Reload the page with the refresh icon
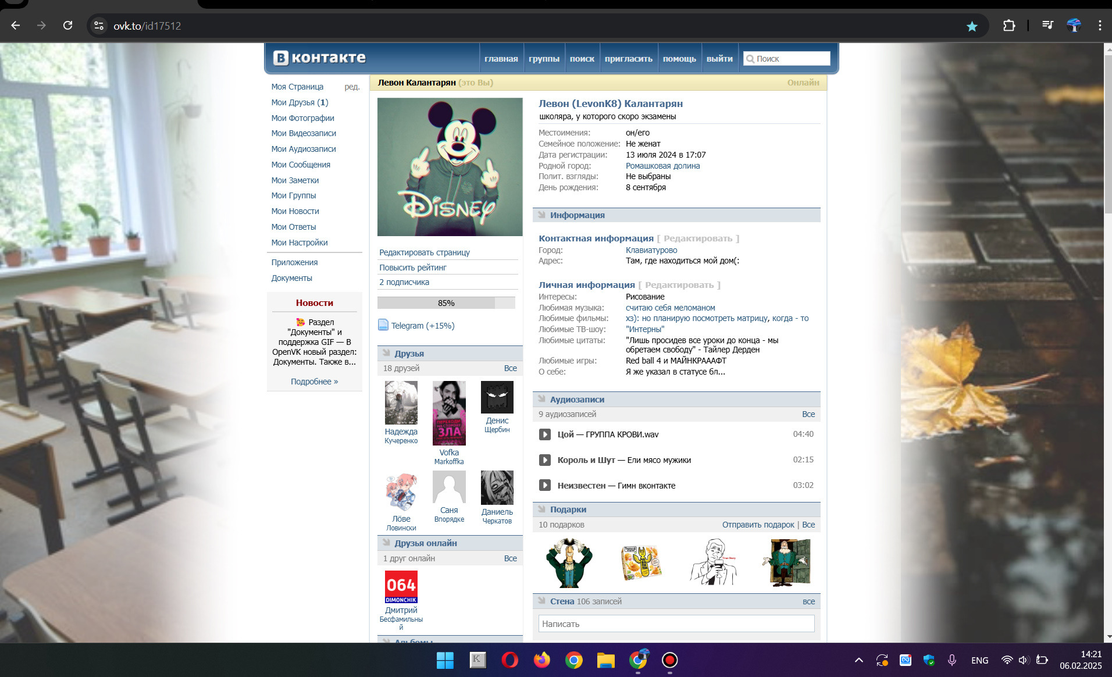 click(67, 26)
